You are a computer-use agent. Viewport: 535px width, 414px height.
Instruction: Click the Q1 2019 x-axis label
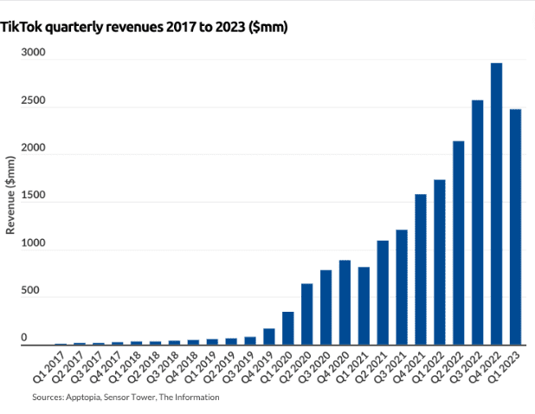[201, 367]
